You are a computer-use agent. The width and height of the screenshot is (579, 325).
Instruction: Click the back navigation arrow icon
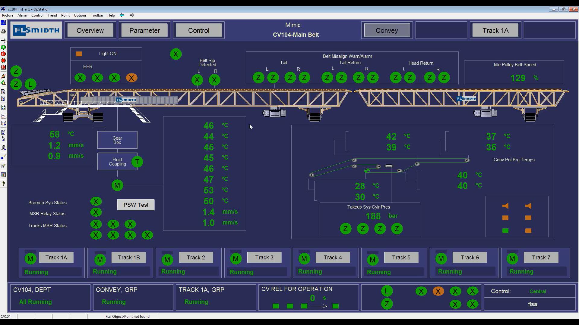122,15
